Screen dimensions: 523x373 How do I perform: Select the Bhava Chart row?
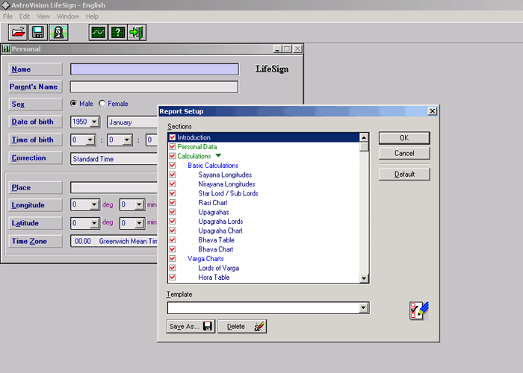(215, 249)
